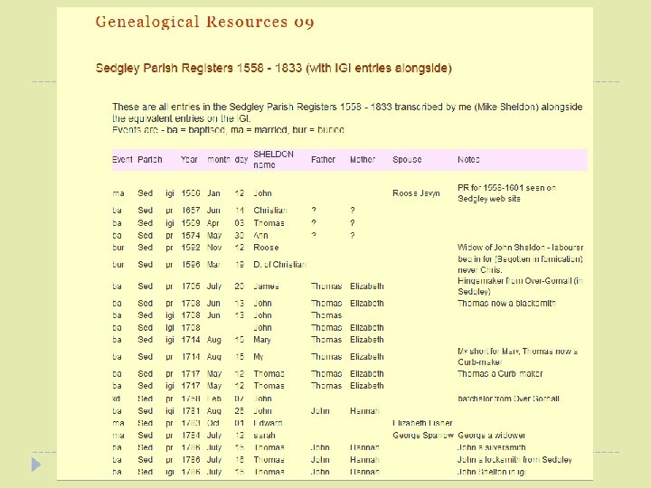Click 'Hingemaker from Over-Gornall' note
This screenshot has width=651, height=488.
[x=520, y=286]
